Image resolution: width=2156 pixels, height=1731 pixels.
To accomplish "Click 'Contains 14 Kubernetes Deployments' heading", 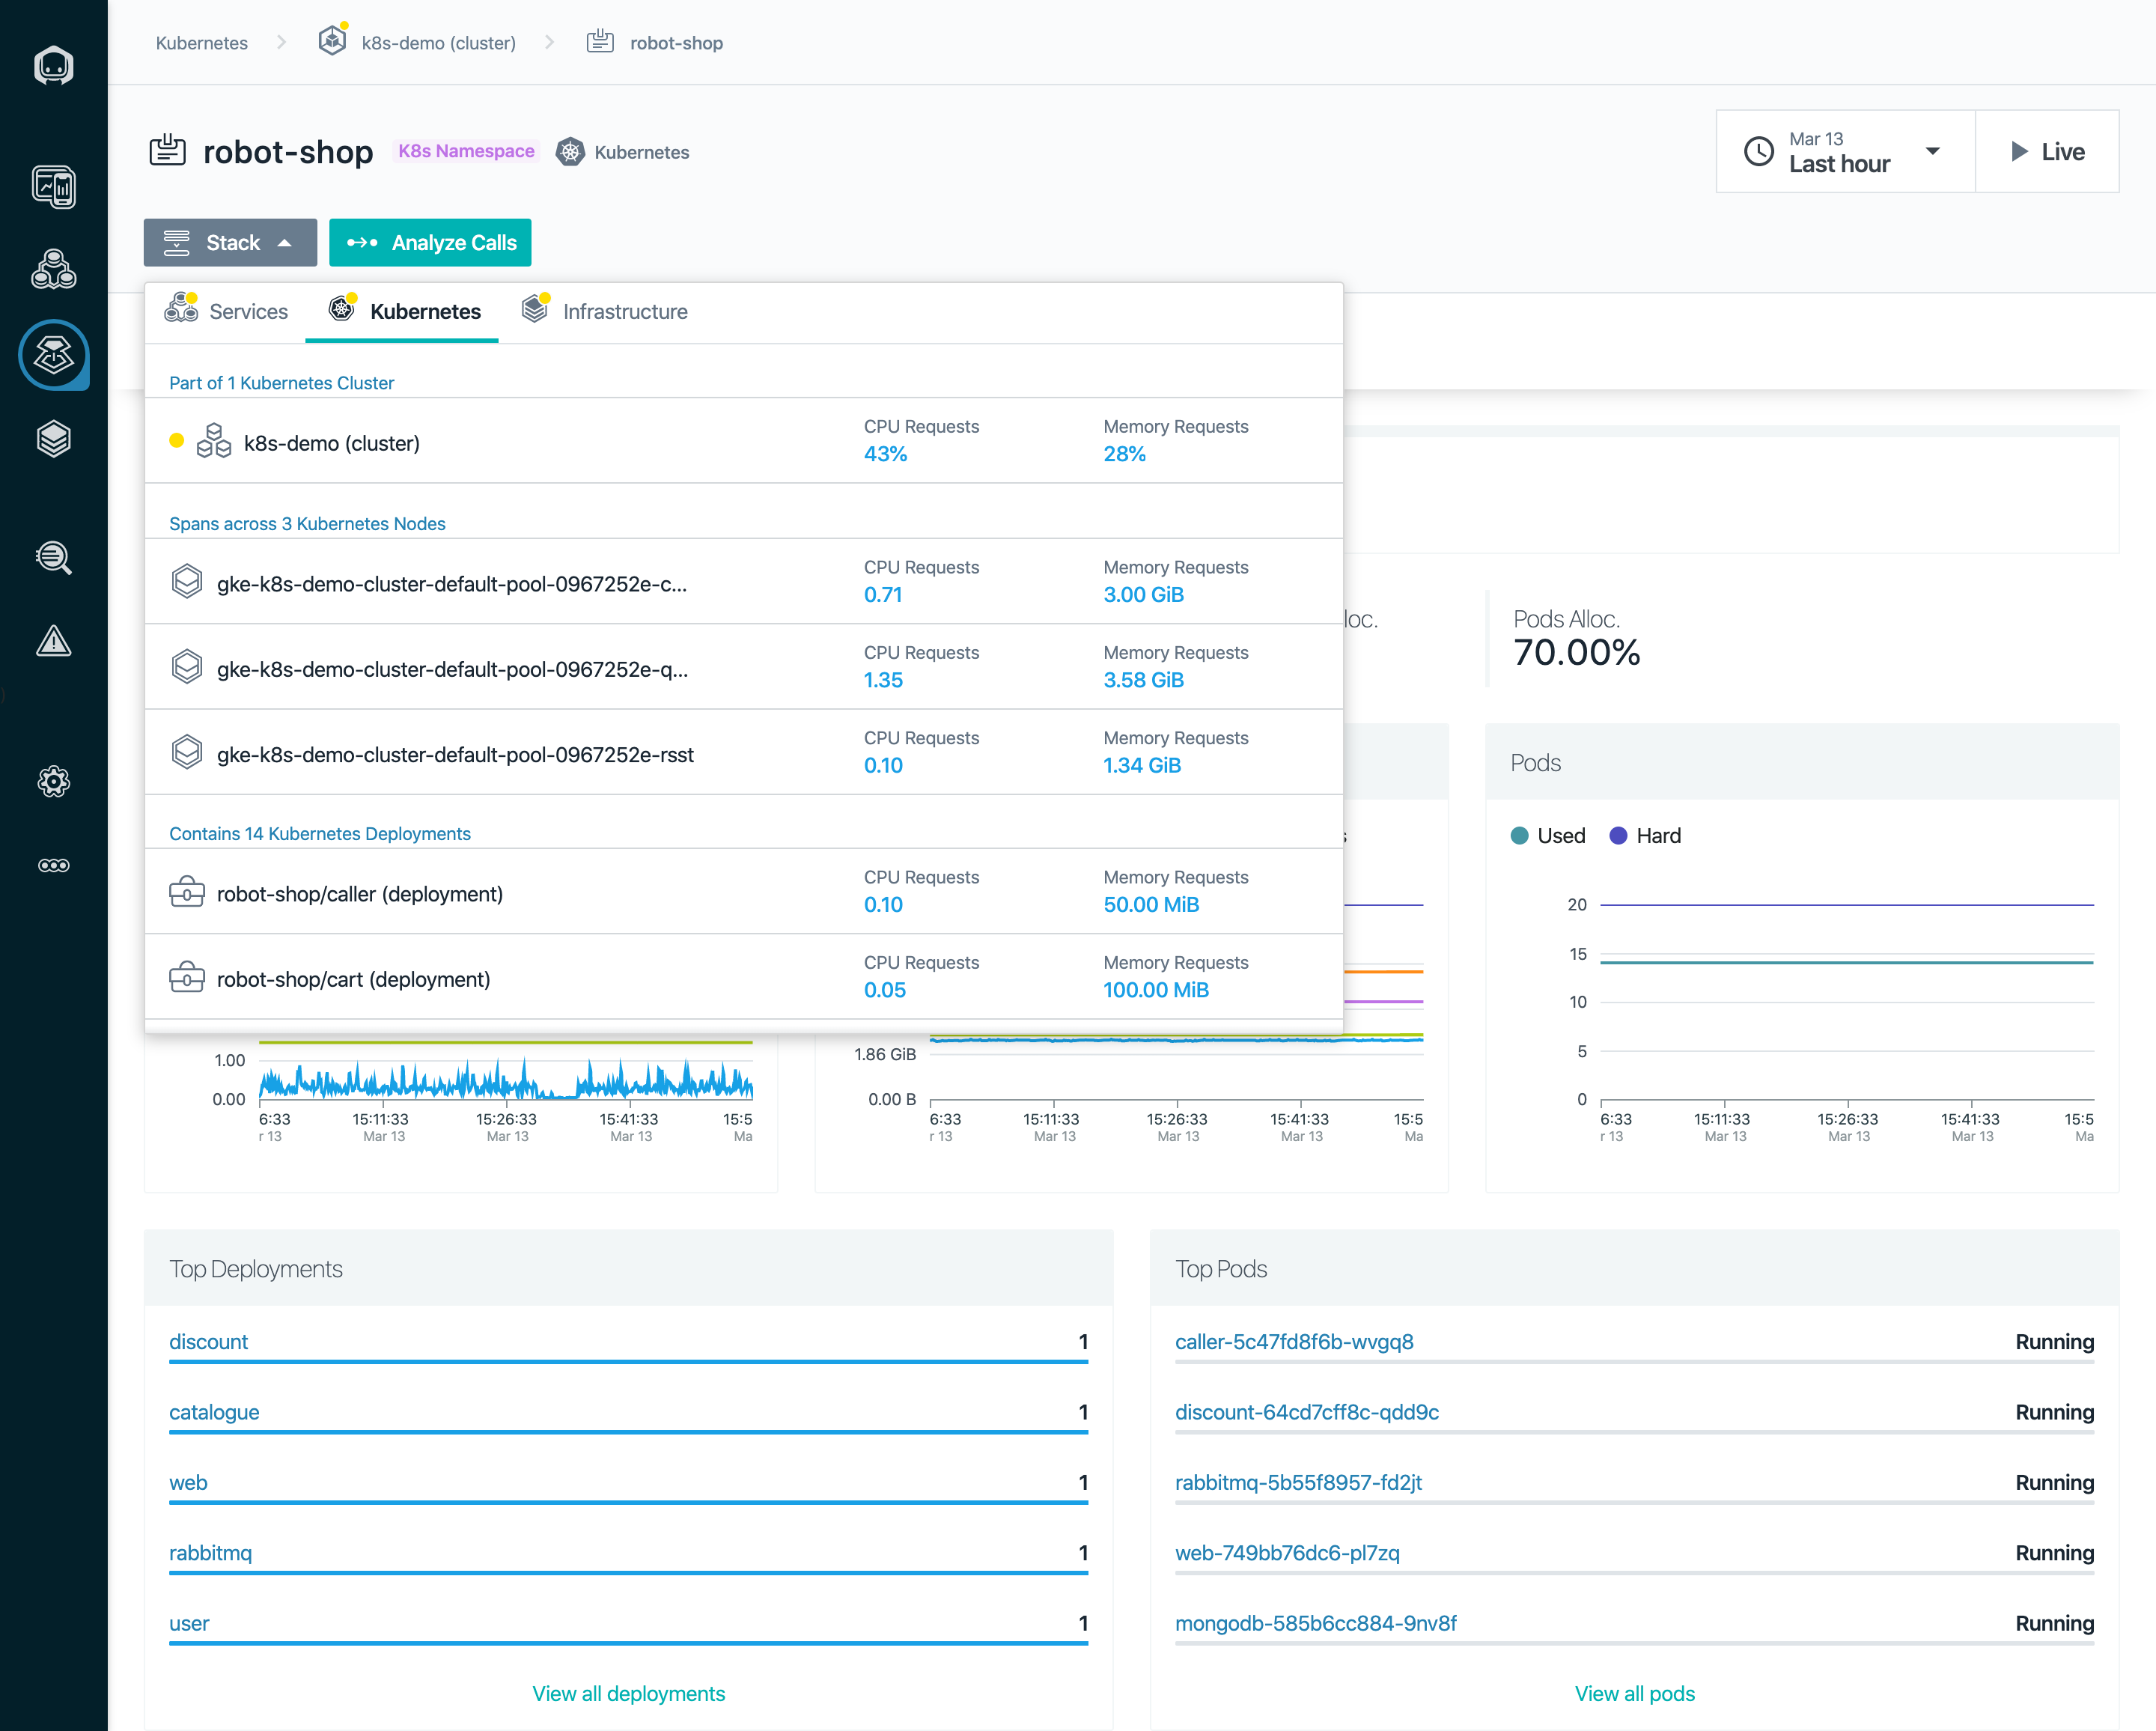I will point(319,833).
